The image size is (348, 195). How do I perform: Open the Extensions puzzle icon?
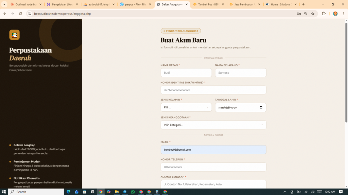324,14
